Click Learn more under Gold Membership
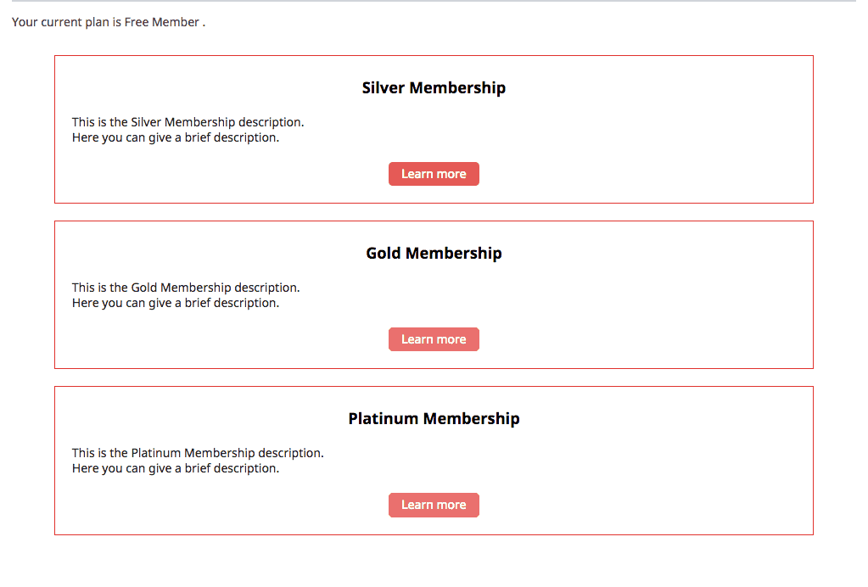Image resolution: width=868 pixels, height=587 pixels. pos(434,338)
